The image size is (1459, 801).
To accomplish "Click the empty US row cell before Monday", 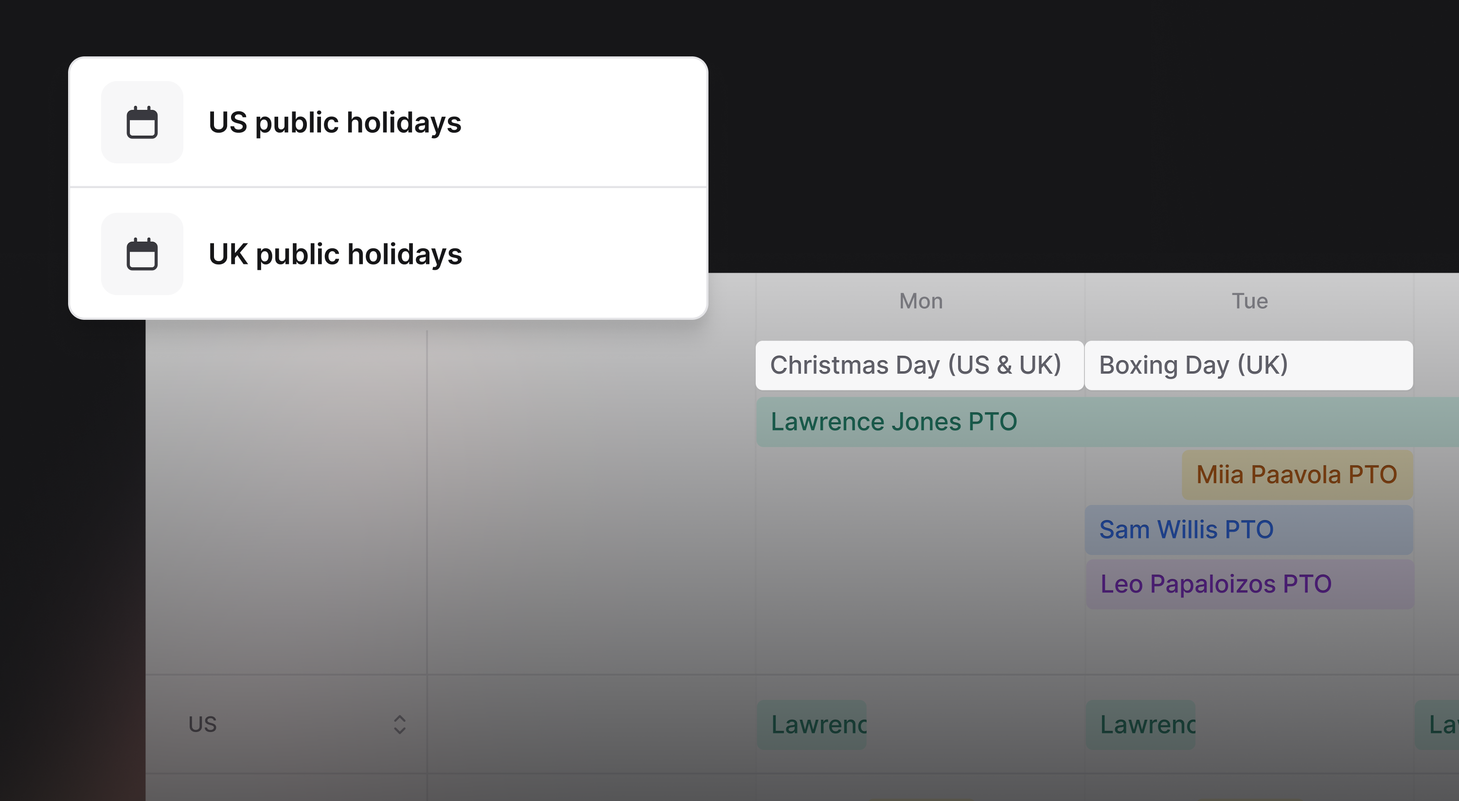I will click(591, 724).
